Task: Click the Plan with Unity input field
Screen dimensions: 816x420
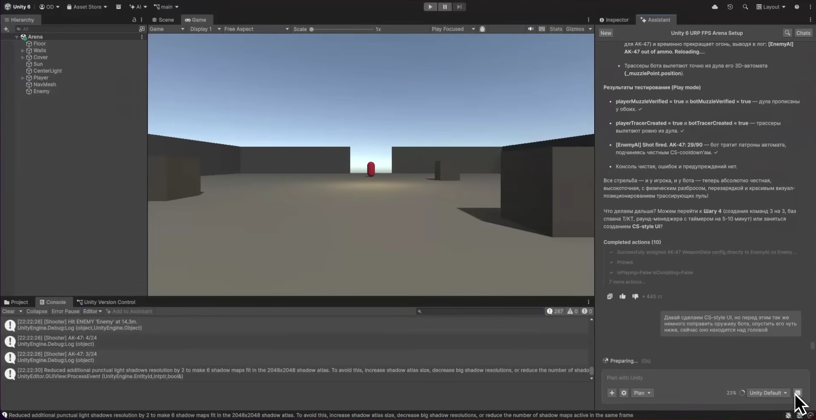Action: [x=705, y=378]
